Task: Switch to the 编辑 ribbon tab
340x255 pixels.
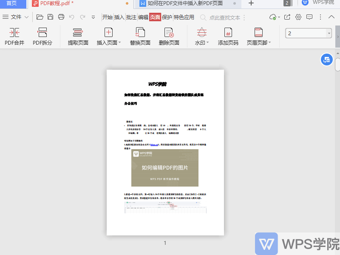Action: coord(143,17)
